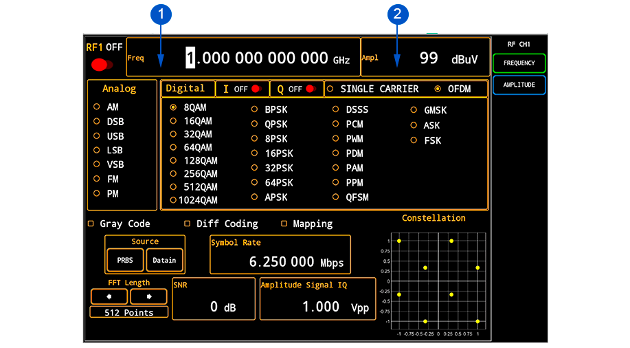Image resolution: width=630 pixels, height=348 pixels.
Task: Select LSB analog modulation
Action: point(96,150)
